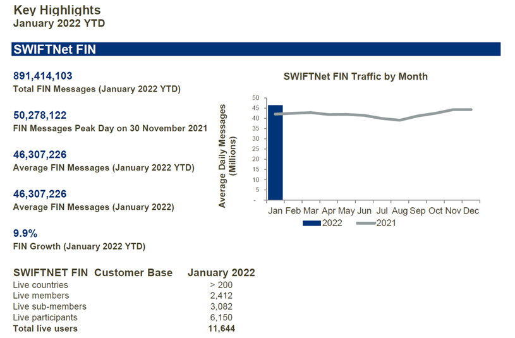Screen dimensions: 515x338
Task: Click the Average Daily Messages axis title
Action: pyautogui.click(x=227, y=156)
